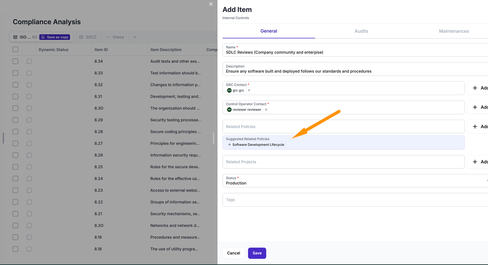This screenshot has width=488, height=265.
Task: Select the checkbox for item 8.25
Action: pos(16,167)
